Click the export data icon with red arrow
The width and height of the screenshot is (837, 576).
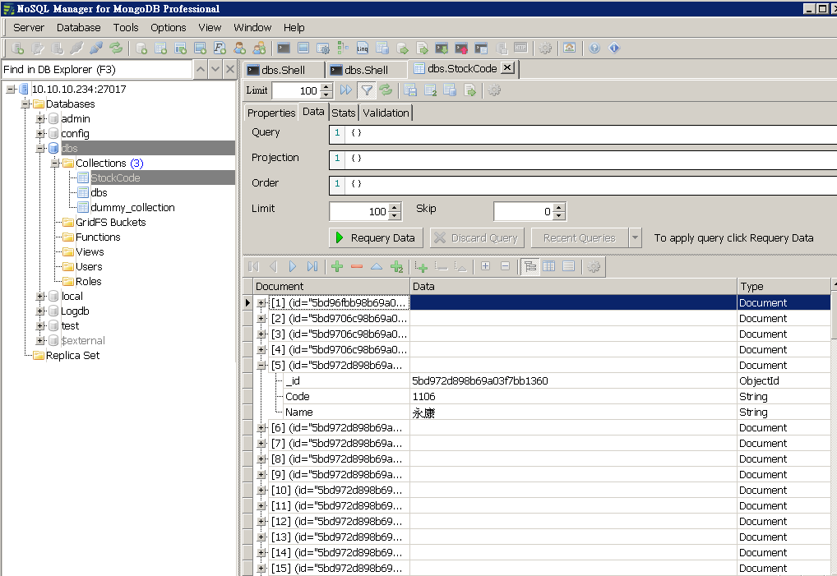click(461, 48)
